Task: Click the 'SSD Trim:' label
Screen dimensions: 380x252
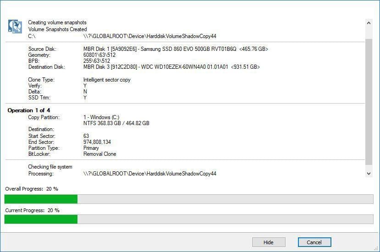Action: point(39,98)
